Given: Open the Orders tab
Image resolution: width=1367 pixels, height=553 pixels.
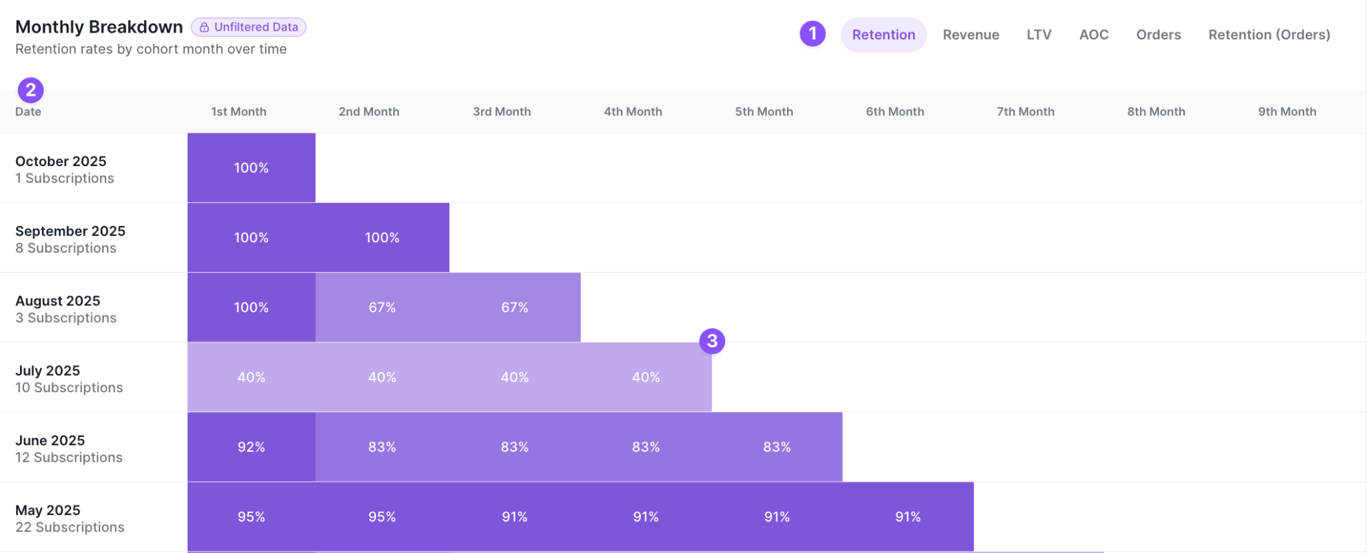Looking at the screenshot, I should point(1158,35).
